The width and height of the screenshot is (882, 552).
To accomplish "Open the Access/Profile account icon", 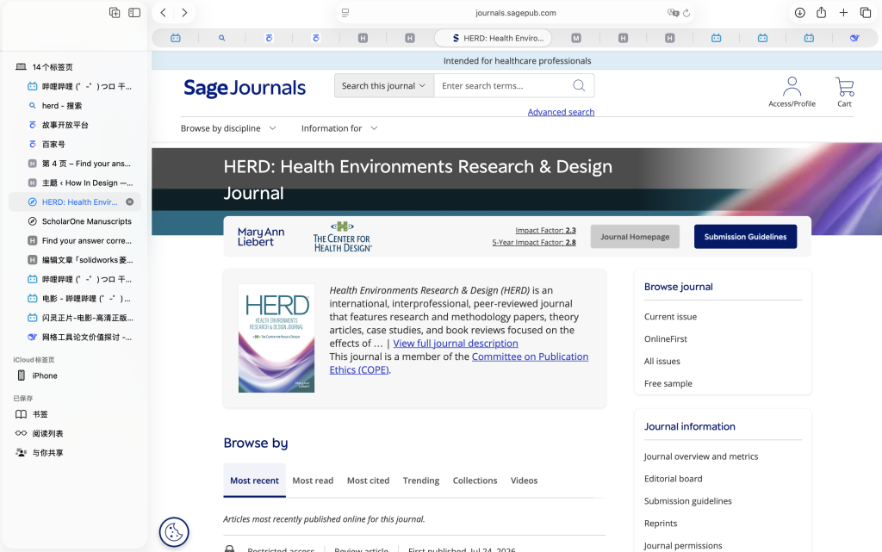I will coord(792,91).
